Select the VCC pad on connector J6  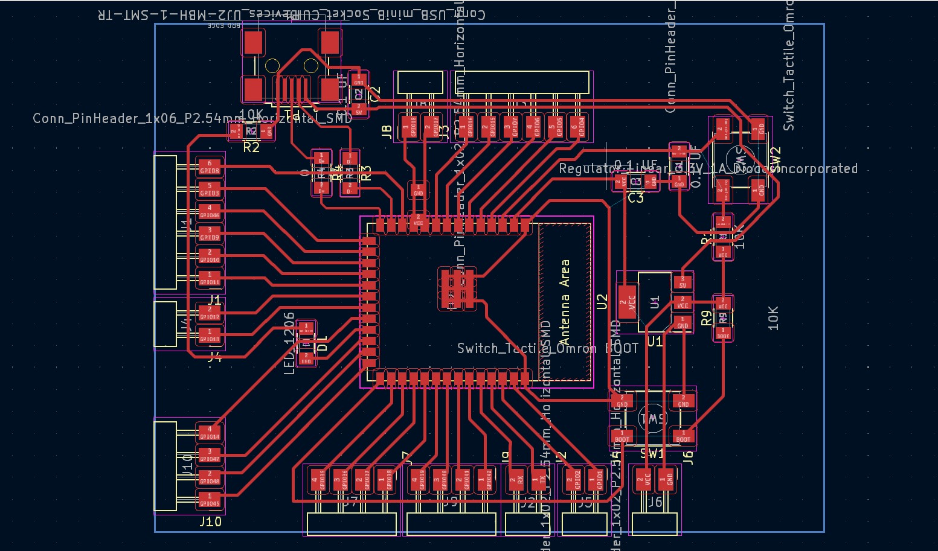point(644,480)
